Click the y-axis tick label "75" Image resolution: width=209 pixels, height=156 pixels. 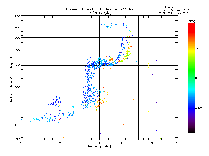click(x=18, y=139)
